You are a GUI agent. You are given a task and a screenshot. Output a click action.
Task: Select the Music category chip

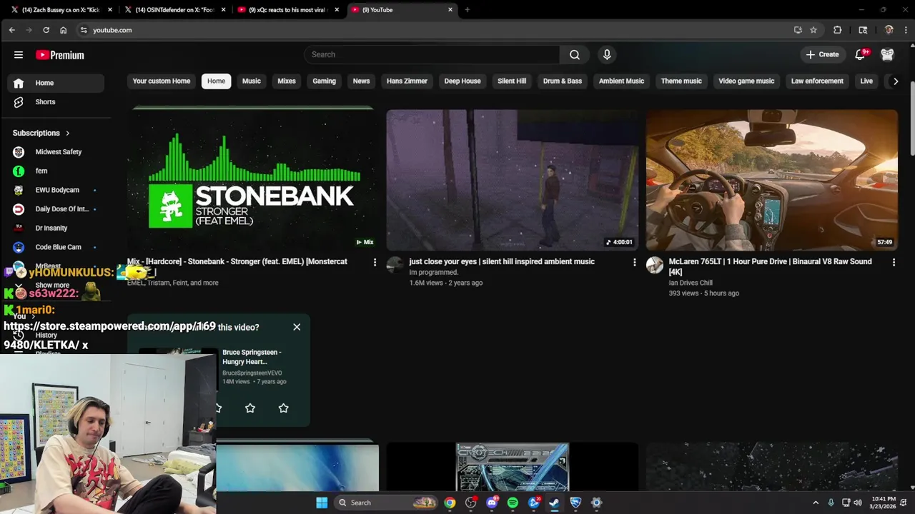point(252,81)
